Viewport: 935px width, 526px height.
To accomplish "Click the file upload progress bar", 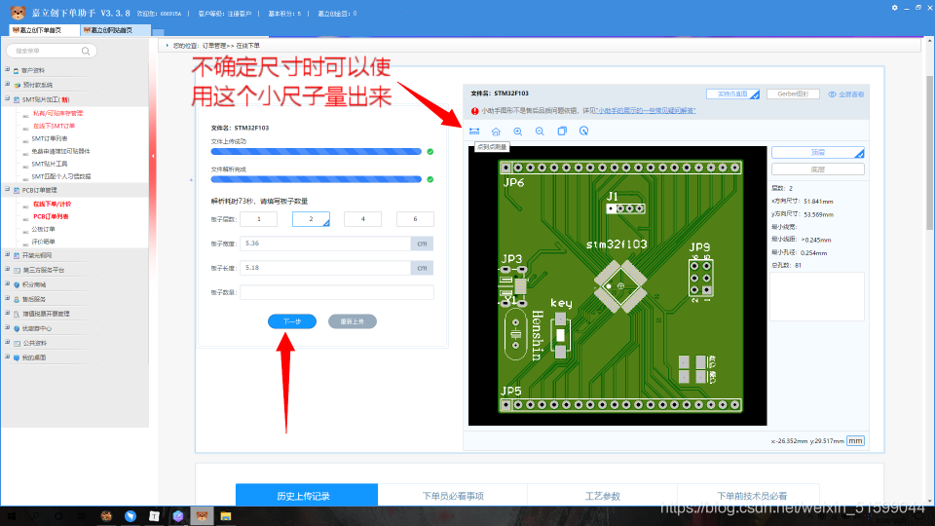I will pos(316,152).
